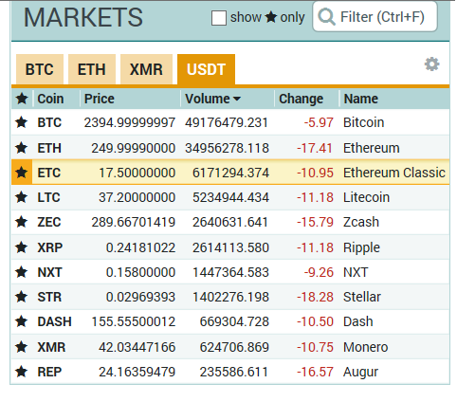Switch to the XMR markets tab
457x402 pixels.
click(146, 69)
